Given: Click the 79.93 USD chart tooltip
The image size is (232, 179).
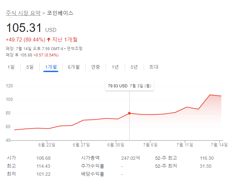Looking at the screenshot, I should 129,86.
